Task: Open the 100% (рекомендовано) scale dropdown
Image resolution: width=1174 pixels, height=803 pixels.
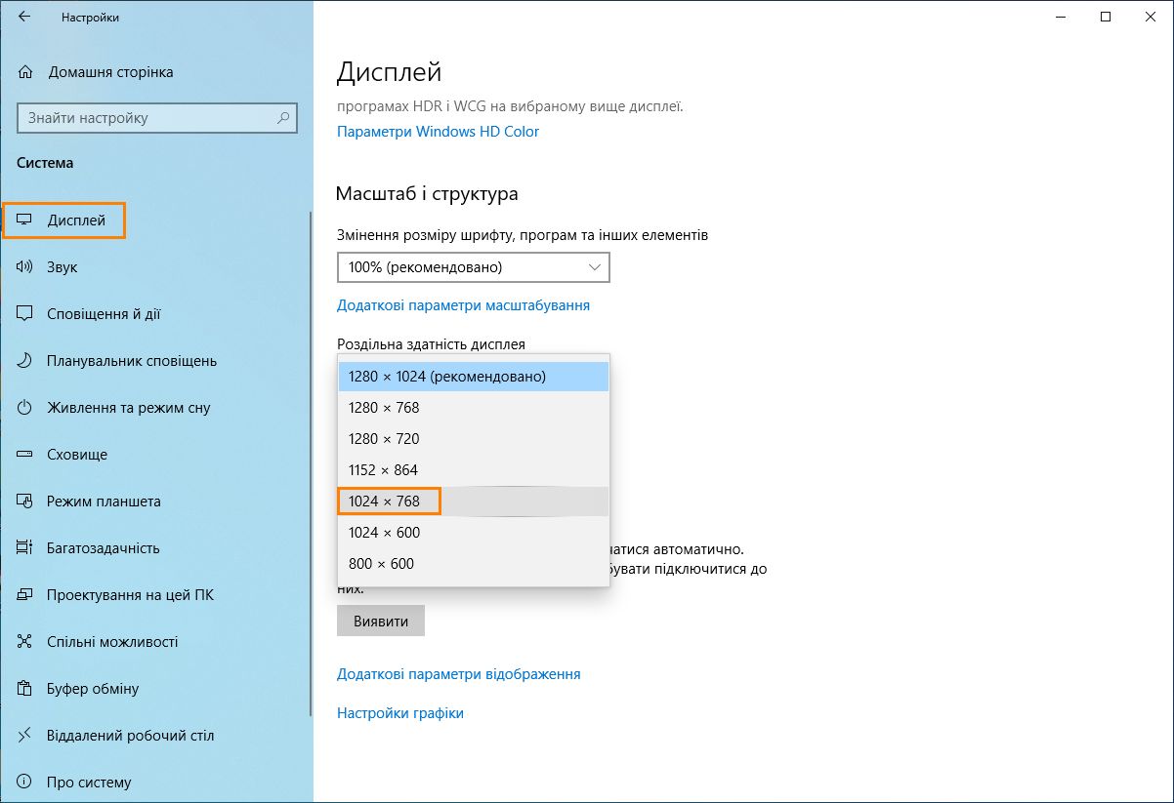Action: click(x=473, y=266)
